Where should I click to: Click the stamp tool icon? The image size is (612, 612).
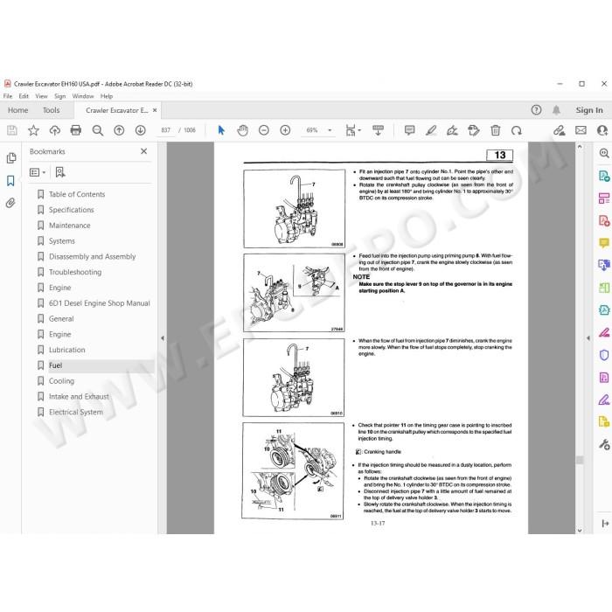point(474,130)
